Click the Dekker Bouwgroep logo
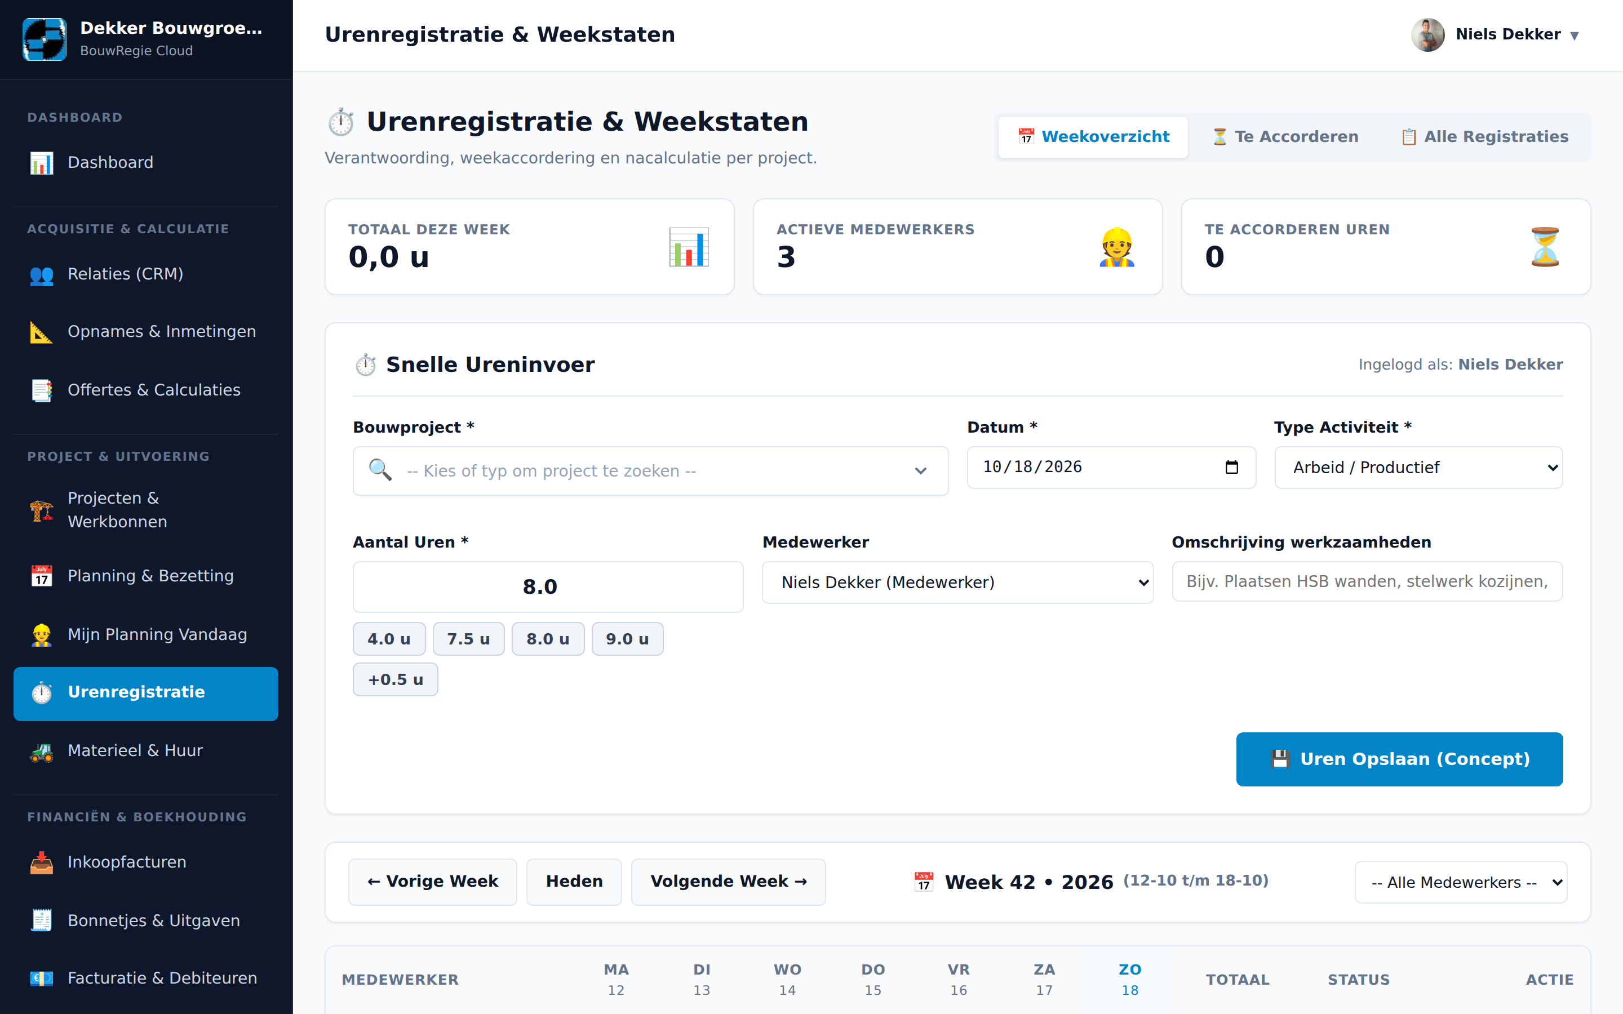Screen dimensions: 1623x1014 45,39
